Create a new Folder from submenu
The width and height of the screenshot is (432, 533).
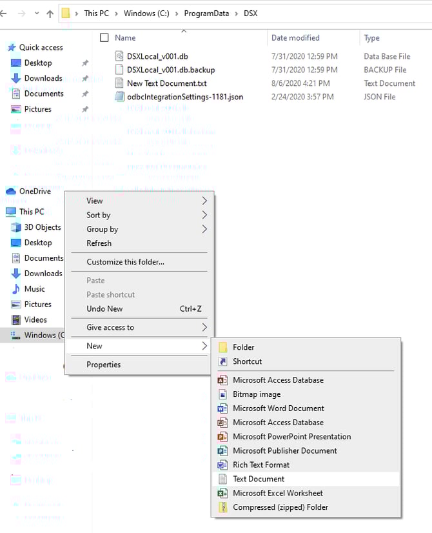pyautogui.click(x=306, y=347)
